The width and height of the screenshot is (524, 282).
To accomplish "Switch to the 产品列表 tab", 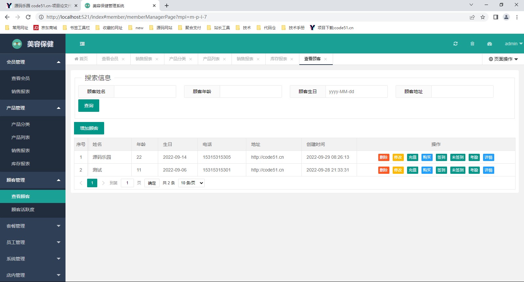I will click(x=211, y=59).
